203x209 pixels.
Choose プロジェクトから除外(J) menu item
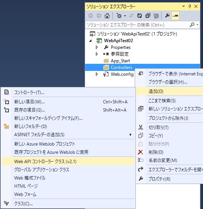[169, 118]
